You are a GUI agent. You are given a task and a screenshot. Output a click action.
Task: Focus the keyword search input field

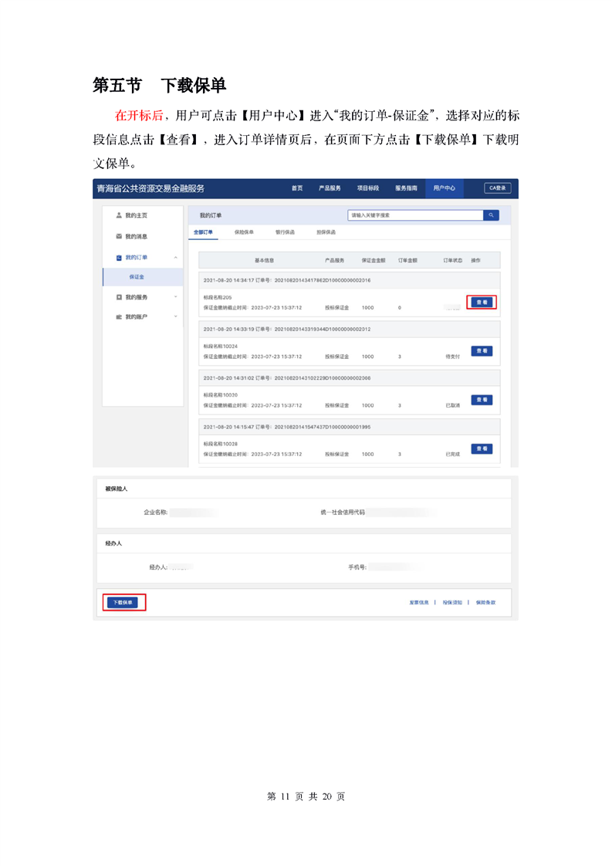click(415, 215)
